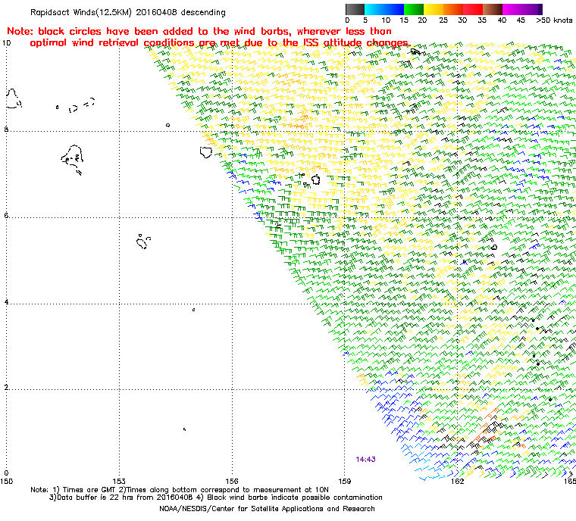Viewport: 576px width, 521px height.
Task: Click the red note line starting 'Note: black circles'
Action: [x=199, y=31]
